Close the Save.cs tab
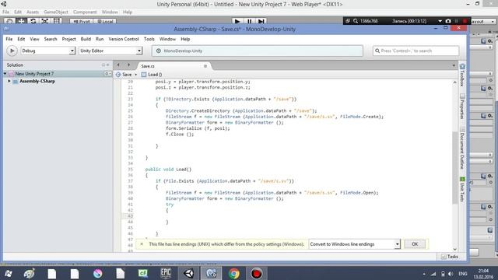The width and height of the screenshot is (498, 280). pyautogui.click(x=205, y=66)
